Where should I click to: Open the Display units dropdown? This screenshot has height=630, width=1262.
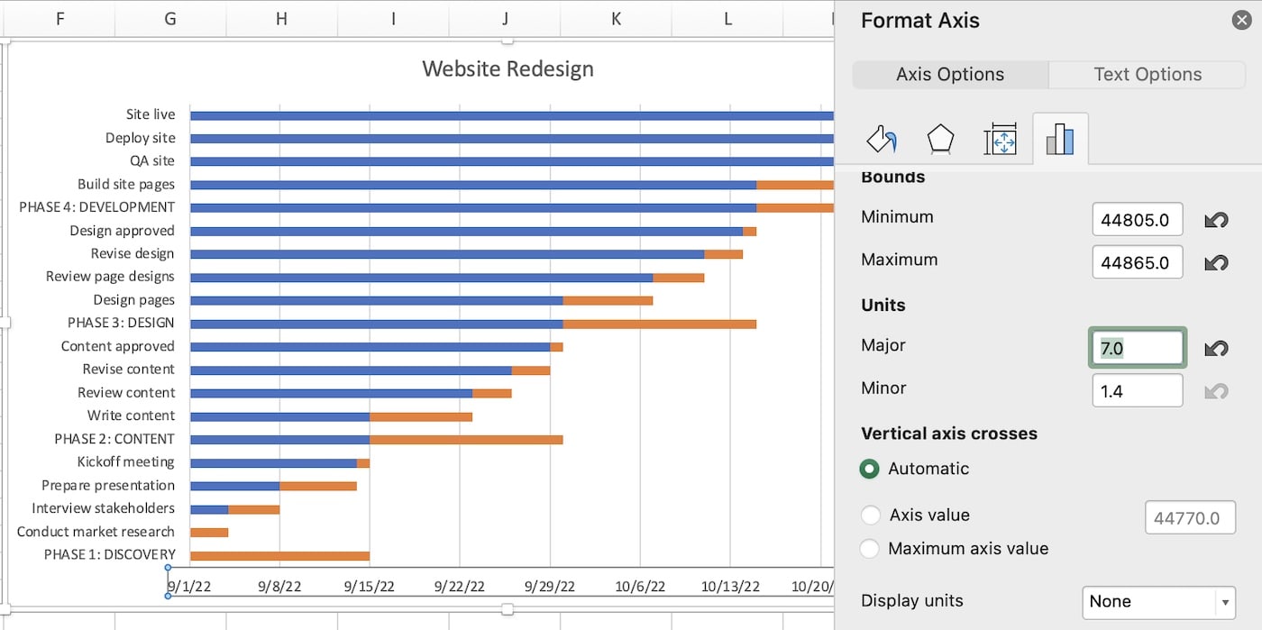coord(1158,601)
